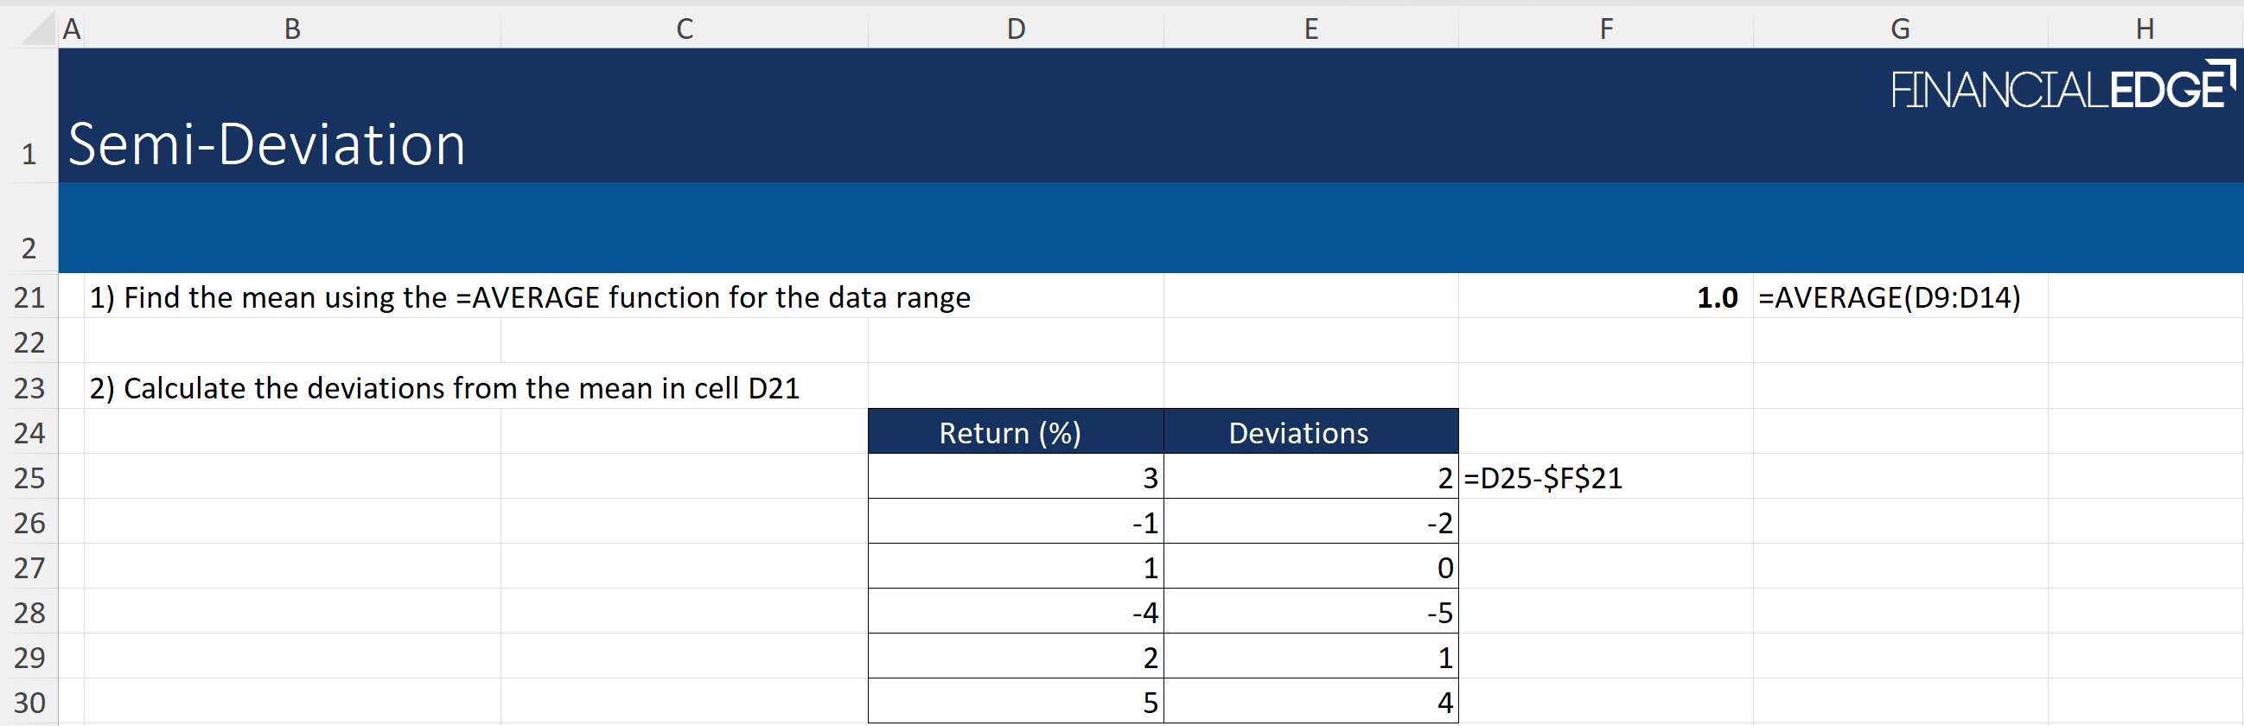Screen dimensions: 2244x726
Task: Click the =AVERAGE(D9:D14) formula text cell
Action: 1889,297
